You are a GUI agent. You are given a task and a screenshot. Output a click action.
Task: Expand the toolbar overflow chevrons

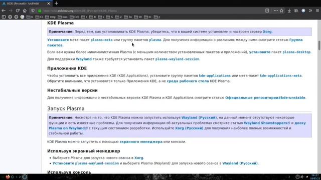(x=310, y=10)
